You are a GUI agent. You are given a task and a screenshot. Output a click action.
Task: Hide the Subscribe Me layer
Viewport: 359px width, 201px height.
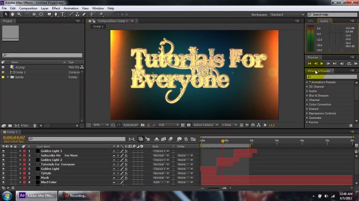[x=3, y=156]
